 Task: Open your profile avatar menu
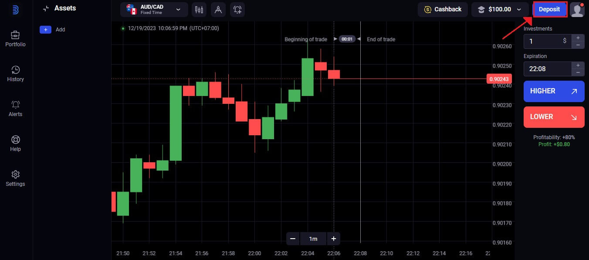coord(577,9)
